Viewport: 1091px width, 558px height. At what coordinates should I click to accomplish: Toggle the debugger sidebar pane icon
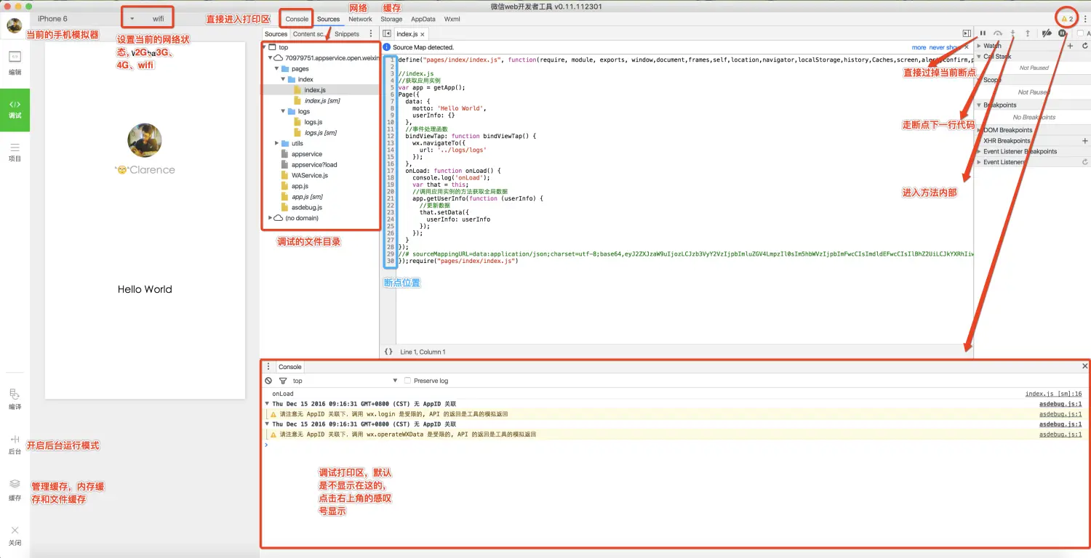[967, 33]
